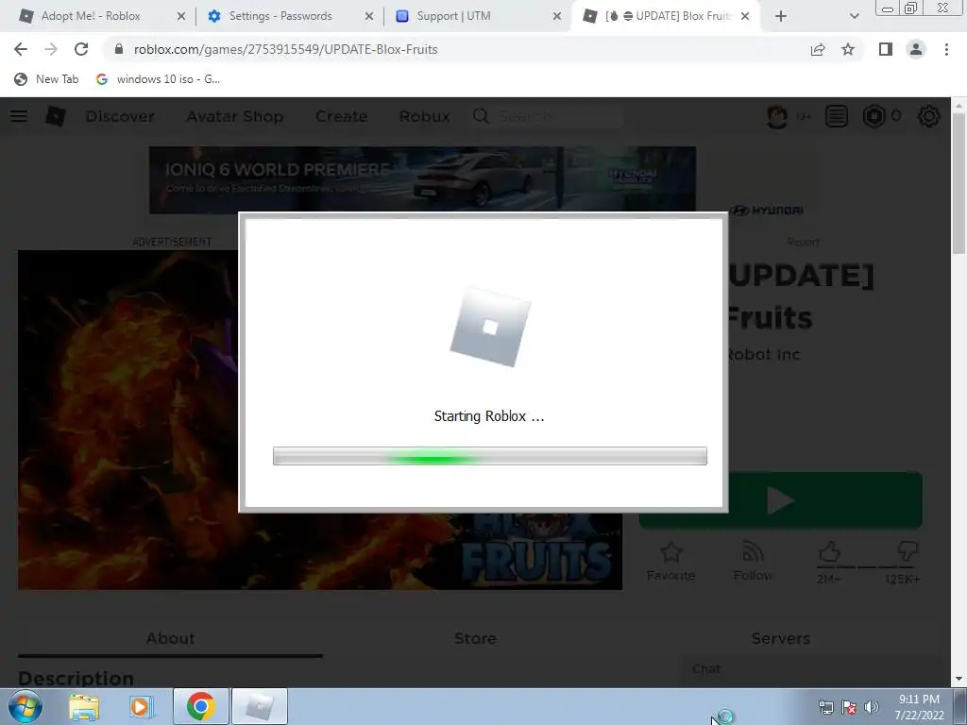Open the Chrome three-dot menu

pyautogui.click(x=946, y=49)
